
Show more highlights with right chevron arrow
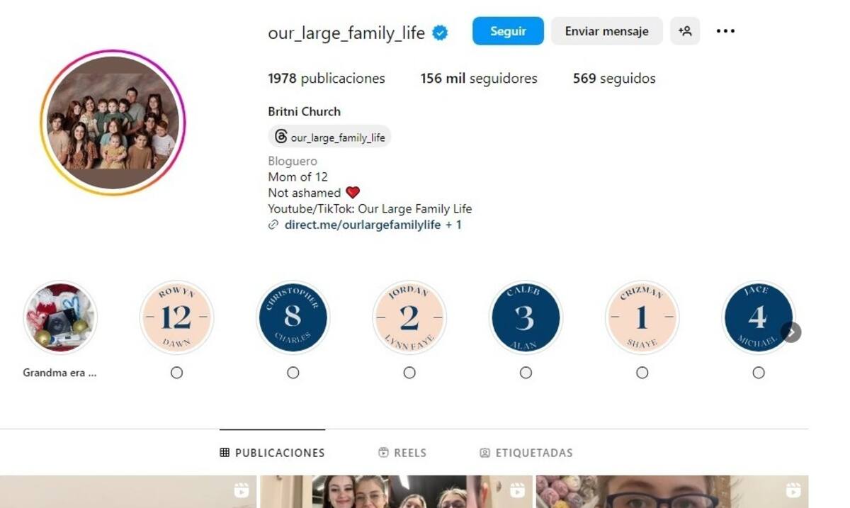[791, 332]
